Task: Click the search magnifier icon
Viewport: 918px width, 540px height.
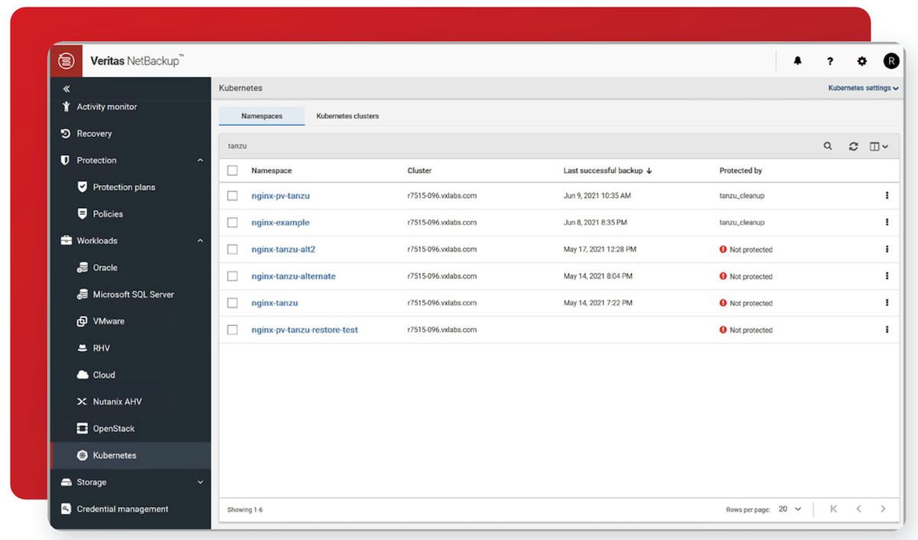Action: pyautogui.click(x=828, y=146)
